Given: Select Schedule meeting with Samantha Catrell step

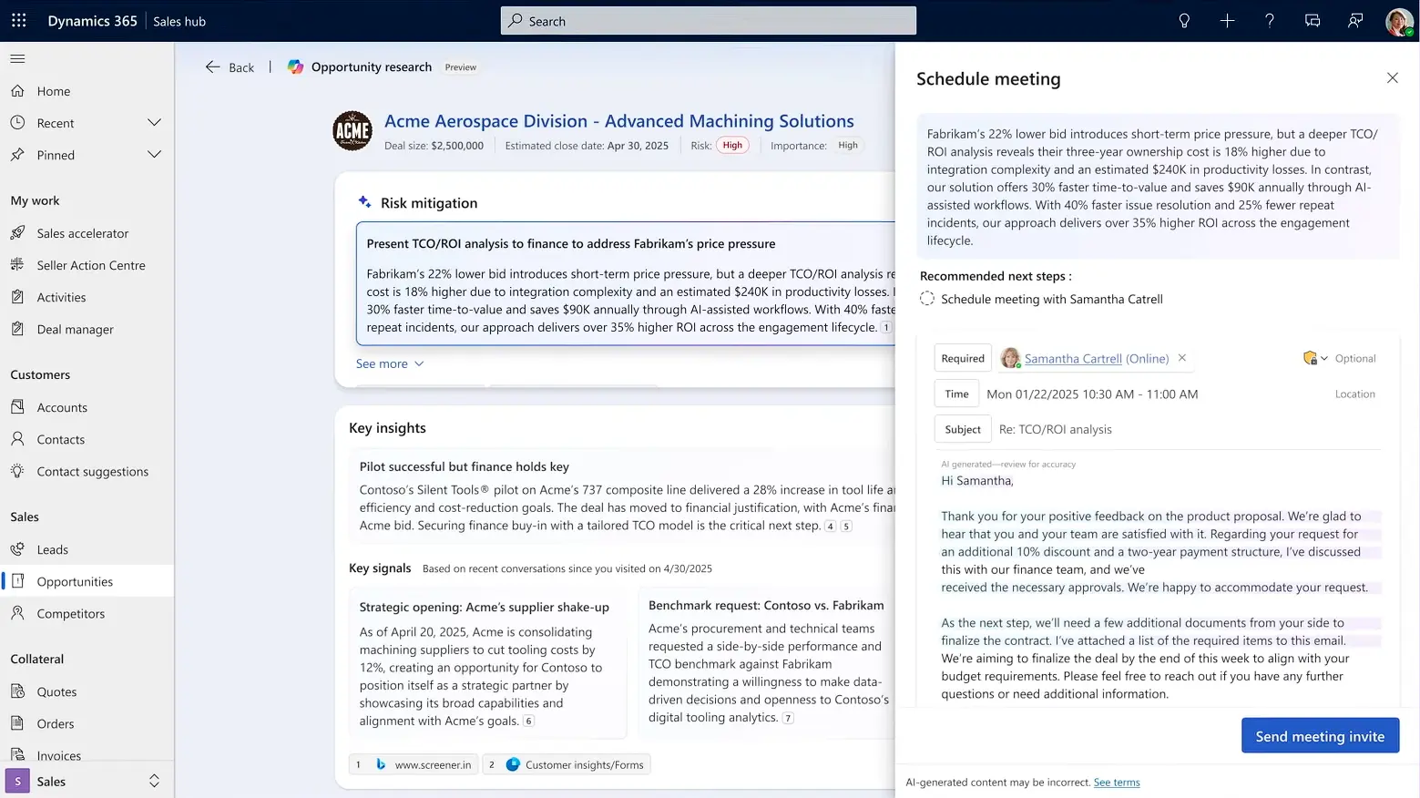Looking at the screenshot, I should point(927,299).
